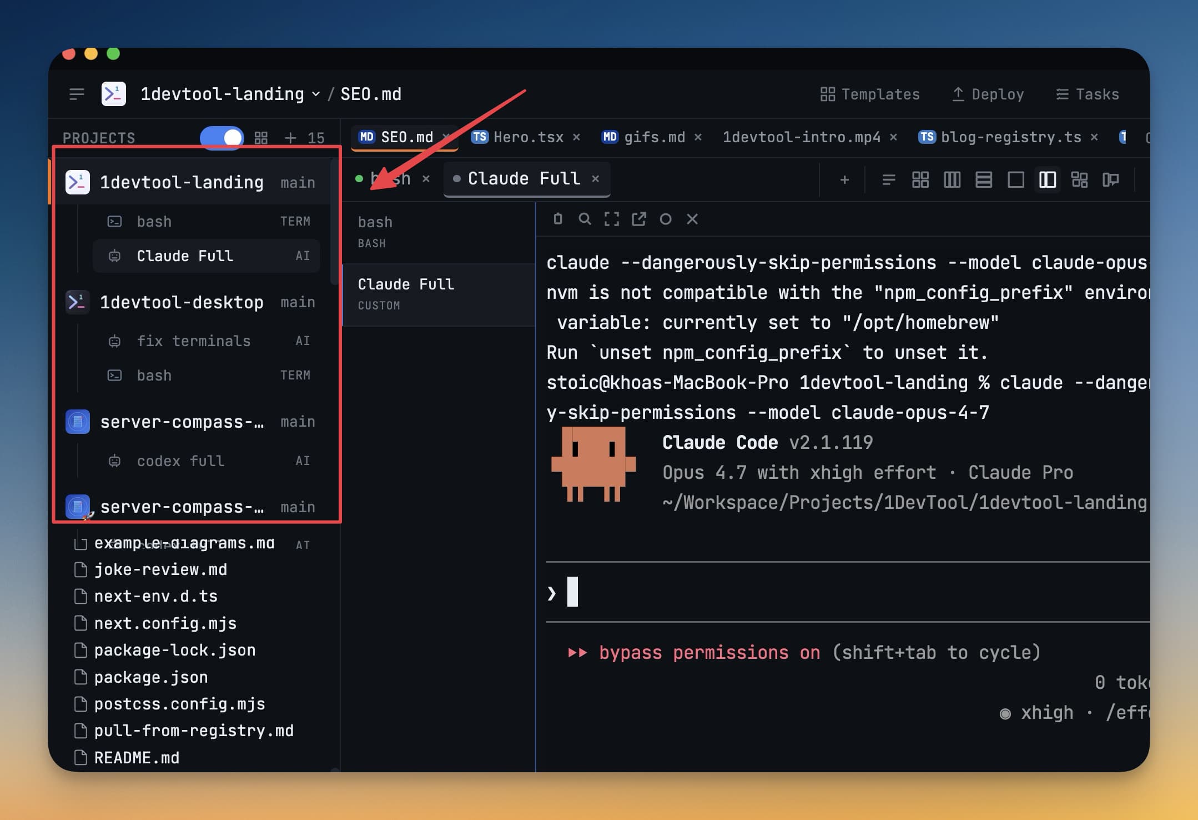Image resolution: width=1198 pixels, height=820 pixels.
Task: Select bash BASH entry in terminal list
Action: tap(439, 232)
